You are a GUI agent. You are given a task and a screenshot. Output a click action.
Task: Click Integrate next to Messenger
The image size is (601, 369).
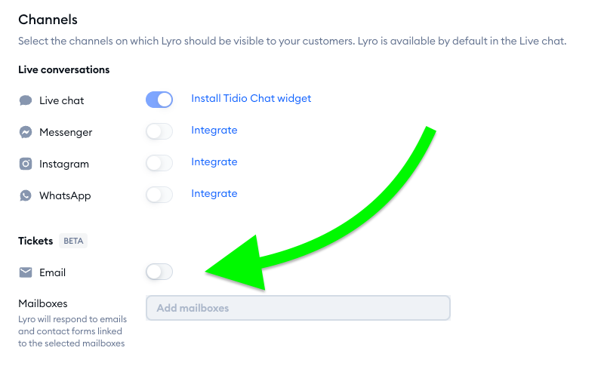coord(214,130)
